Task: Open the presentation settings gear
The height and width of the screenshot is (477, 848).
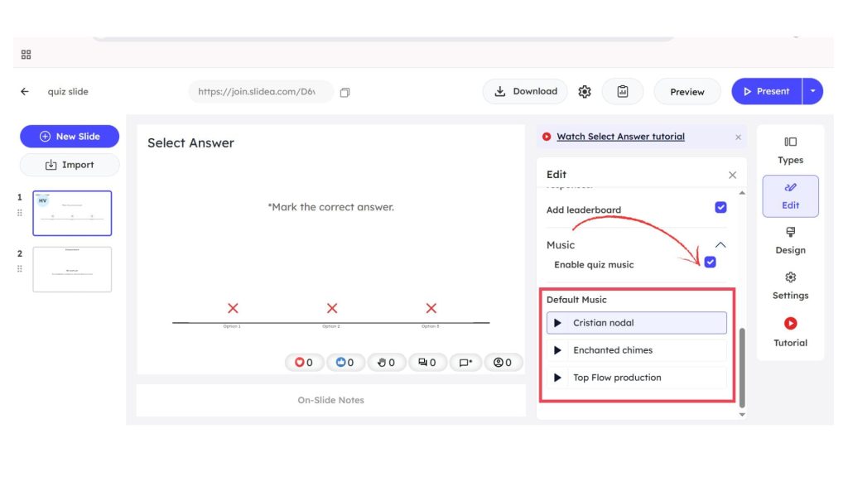Action: (x=585, y=91)
